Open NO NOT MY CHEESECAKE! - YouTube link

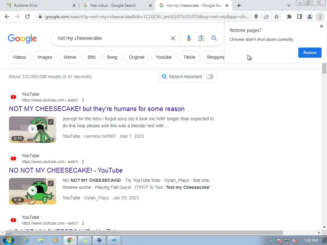66,170
